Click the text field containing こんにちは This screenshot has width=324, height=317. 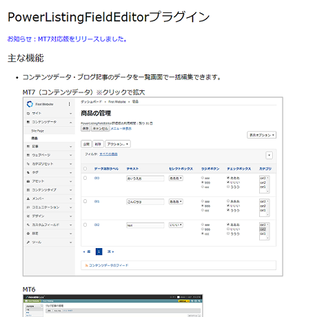(145, 202)
